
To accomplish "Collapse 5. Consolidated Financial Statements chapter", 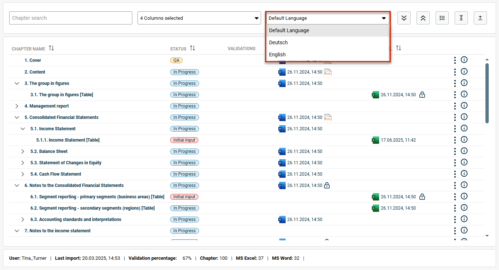I will pyautogui.click(x=16, y=117).
